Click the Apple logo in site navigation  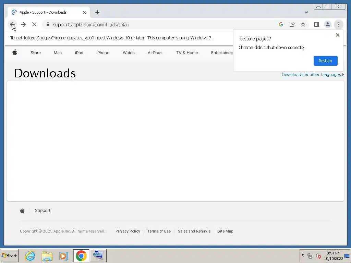click(15, 52)
